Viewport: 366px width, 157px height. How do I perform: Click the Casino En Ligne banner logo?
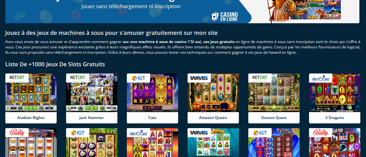[x=225, y=17]
